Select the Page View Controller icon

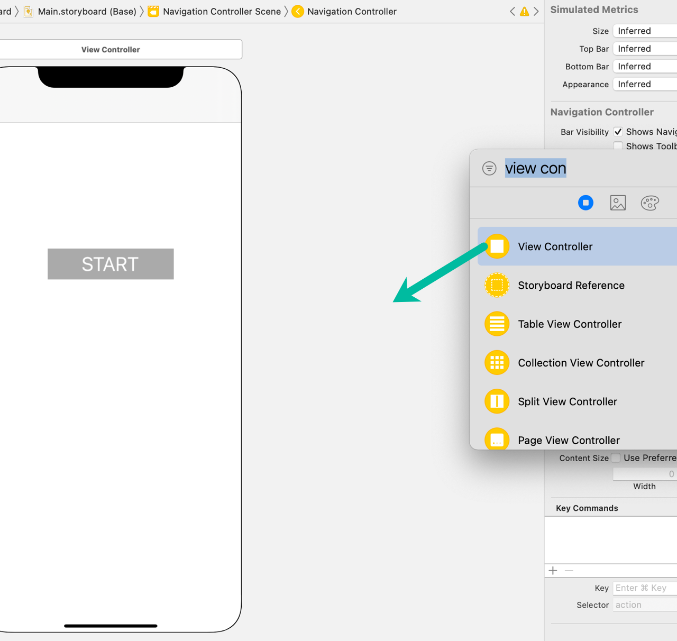pyautogui.click(x=497, y=439)
